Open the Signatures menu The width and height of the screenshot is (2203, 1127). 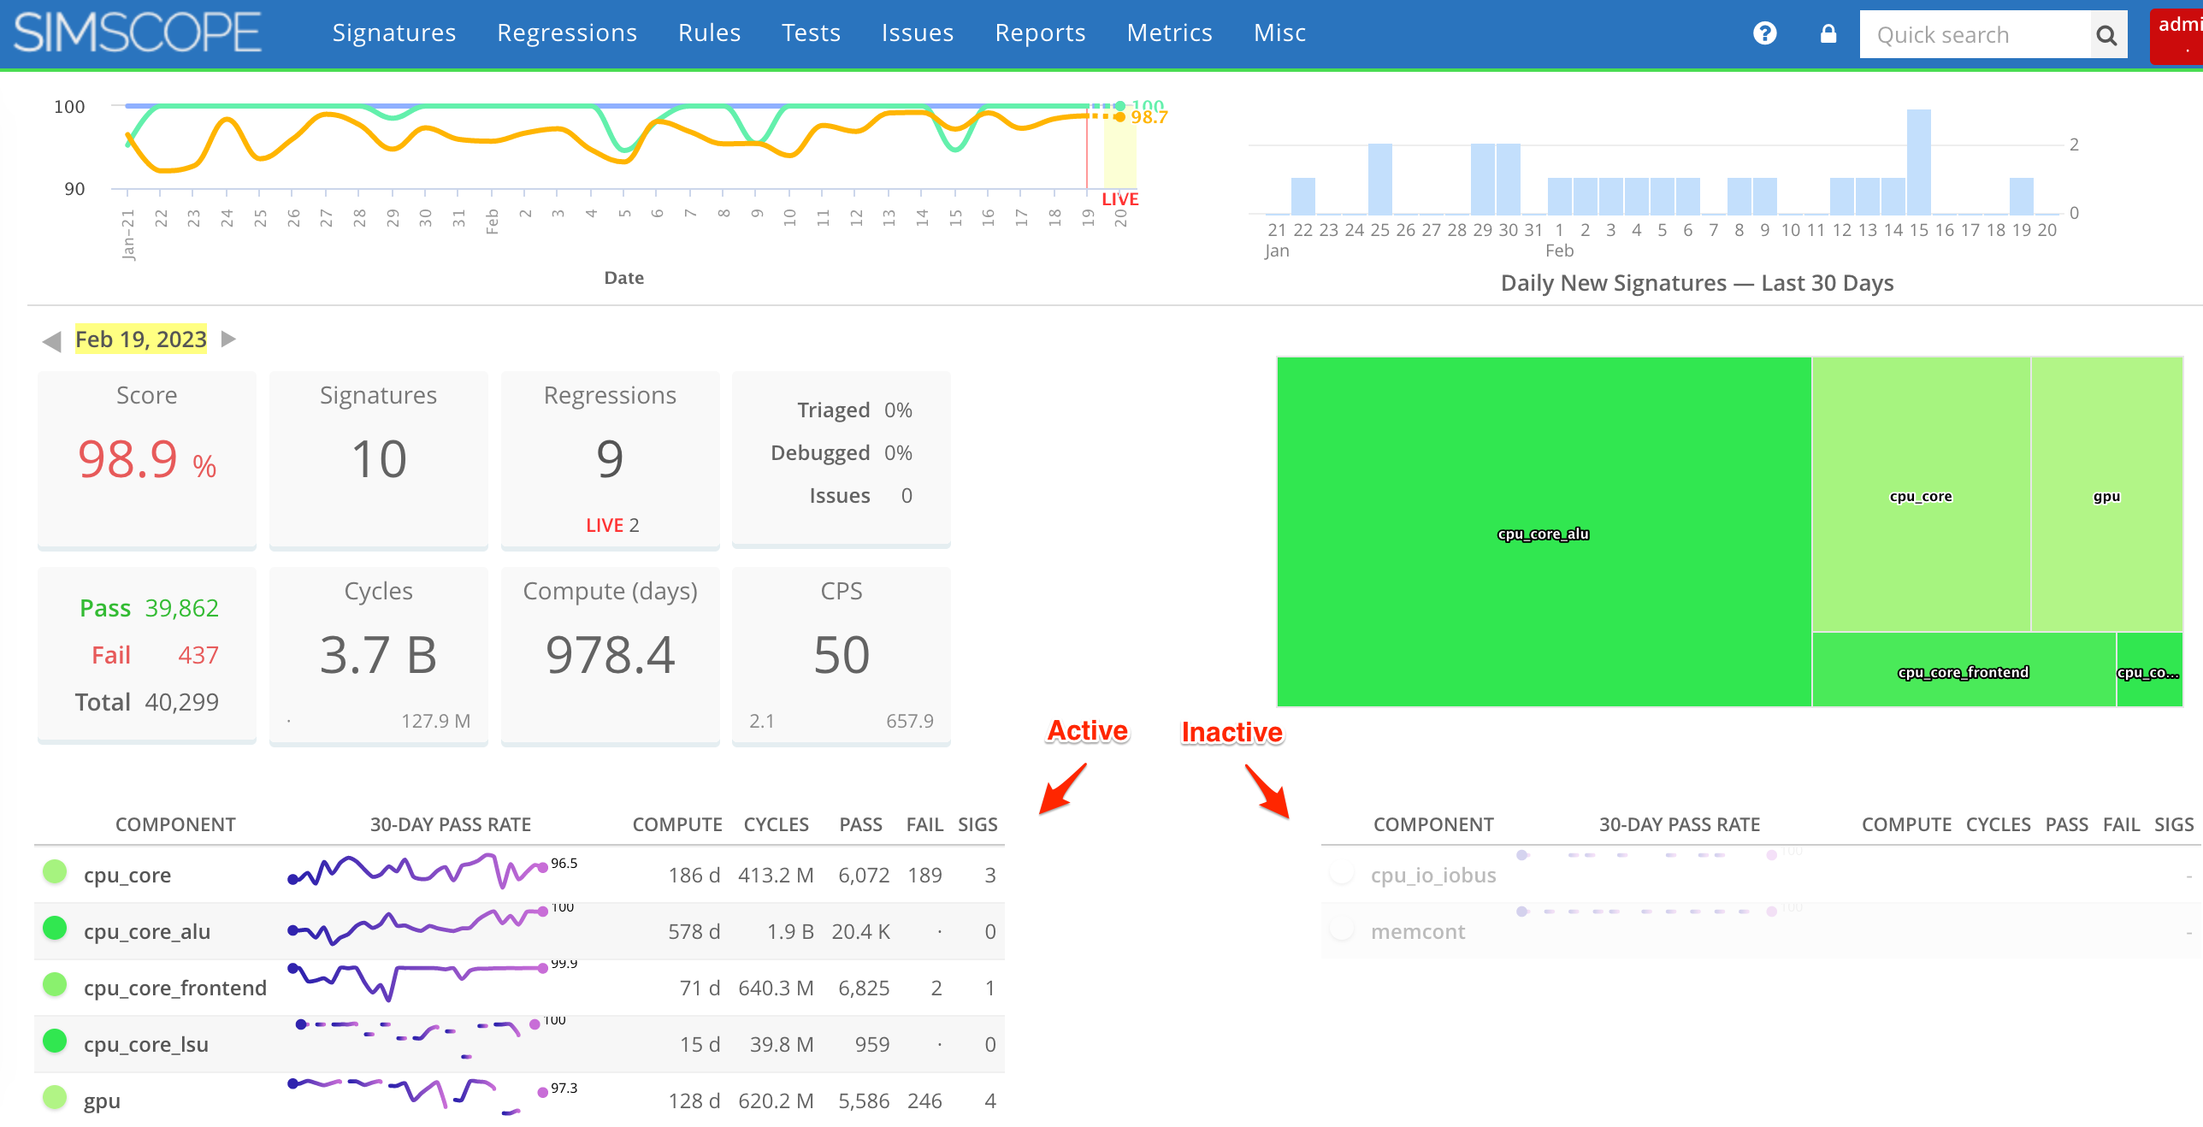click(x=393, y=32)
